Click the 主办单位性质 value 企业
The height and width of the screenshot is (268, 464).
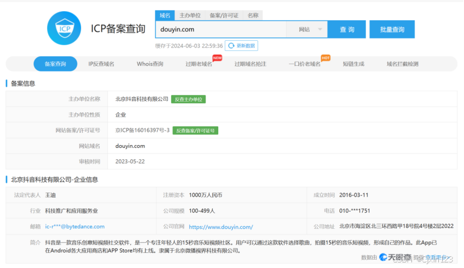[x=121, y=114]
